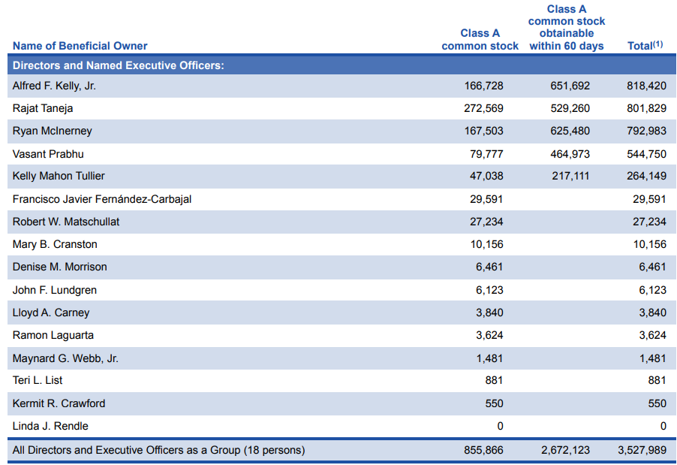The image size is (677, 465).
Task: Click value 167,503 in Ryan McInerney row
Action: [483, 131]
